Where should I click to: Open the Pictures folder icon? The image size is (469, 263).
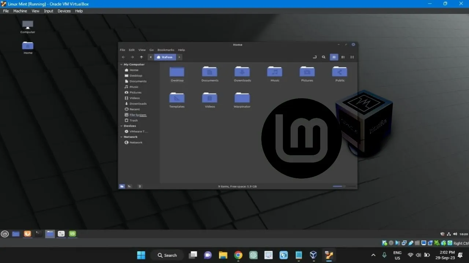[x=307, y=72]
